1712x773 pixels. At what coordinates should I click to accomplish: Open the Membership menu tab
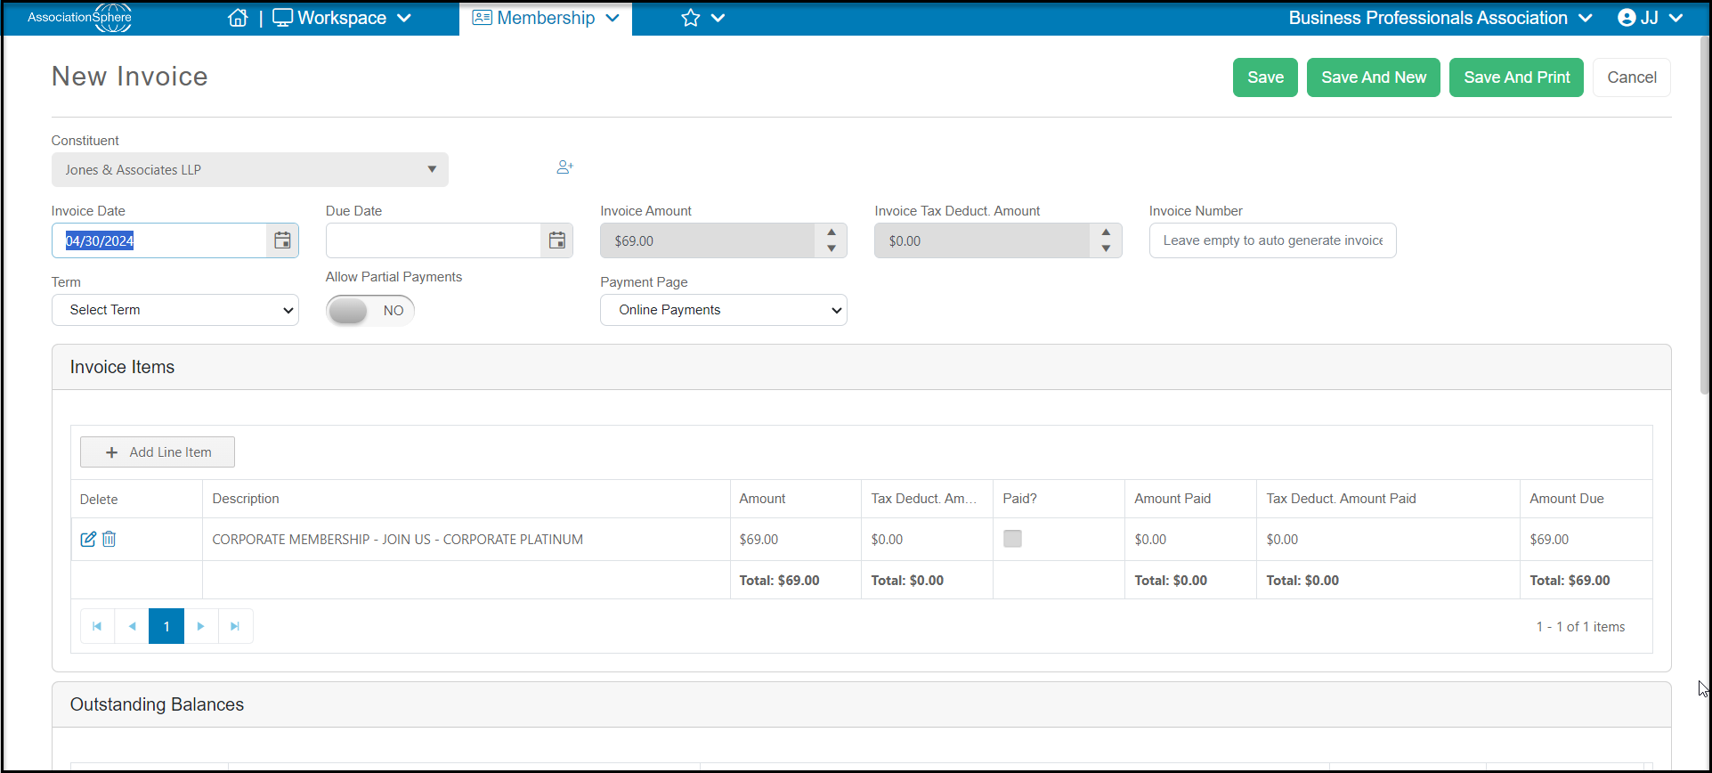coord(546,18)
